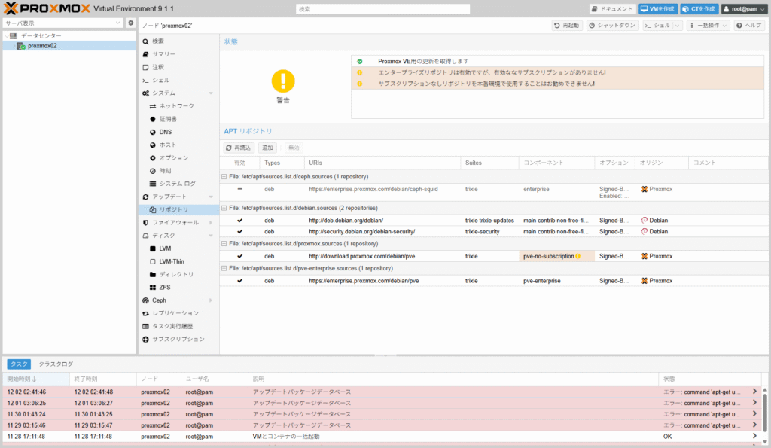Open the root@pam user dropdown
This screenshot has width=771, height=448.
point(742,9)
